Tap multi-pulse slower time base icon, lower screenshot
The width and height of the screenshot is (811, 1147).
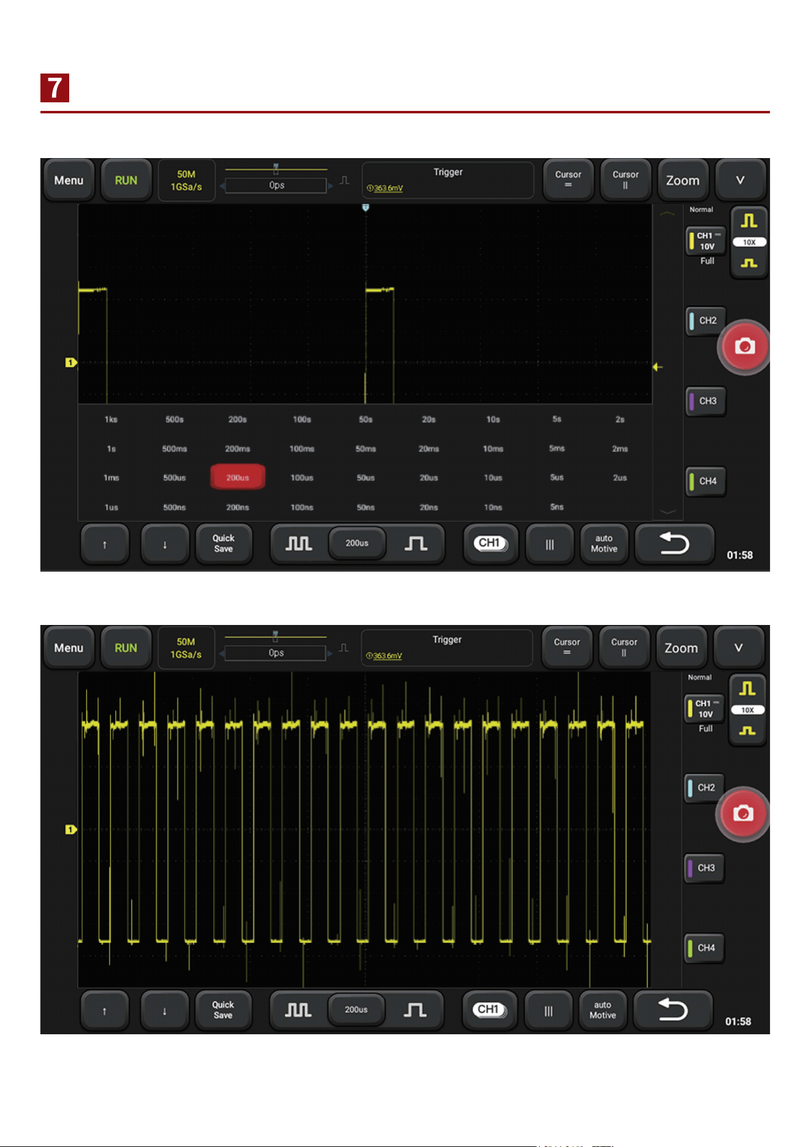click(x=298, y=1010)
